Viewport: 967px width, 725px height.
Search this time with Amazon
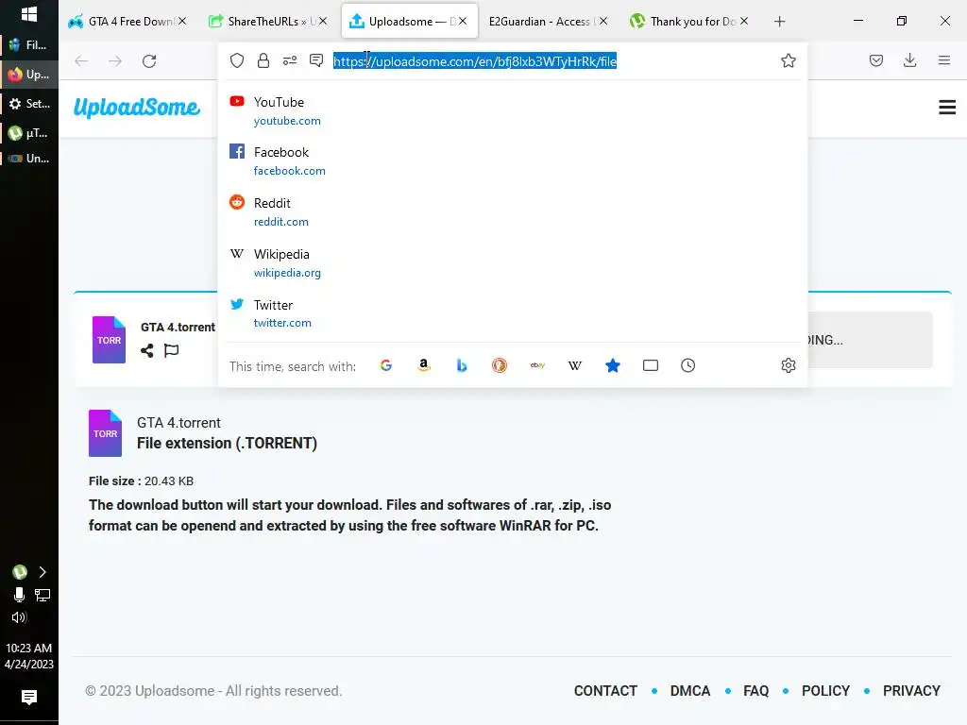(x=424, y=365)
